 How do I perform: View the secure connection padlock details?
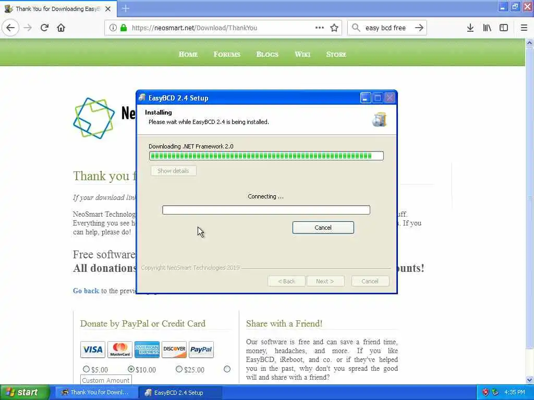point(124,28)
